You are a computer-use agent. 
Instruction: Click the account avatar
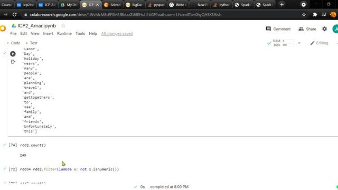(x=335, y=29)
